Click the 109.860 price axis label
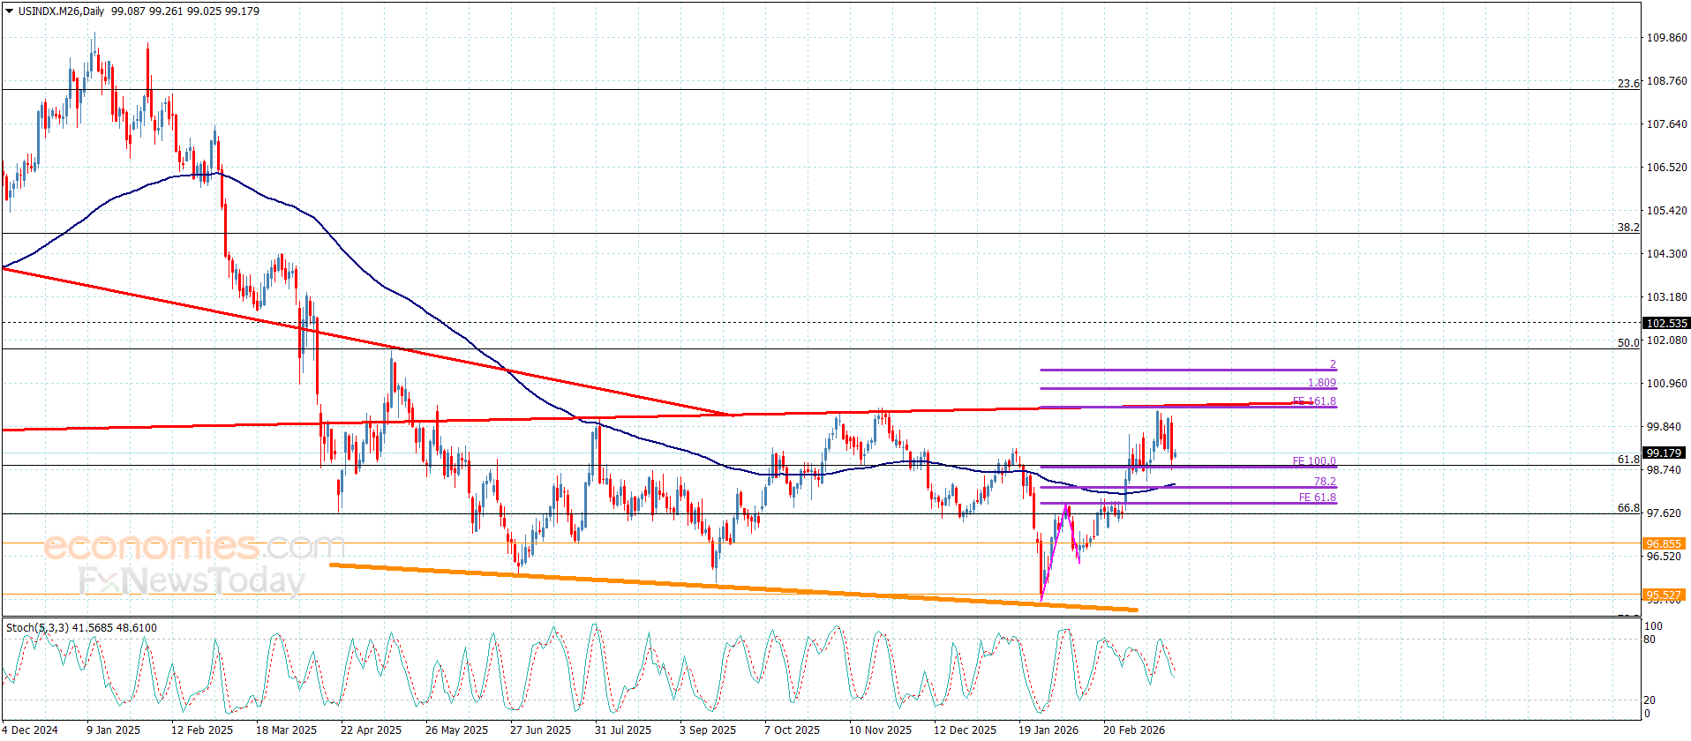Screen dimensions: 1691x741 point(1666,38)
